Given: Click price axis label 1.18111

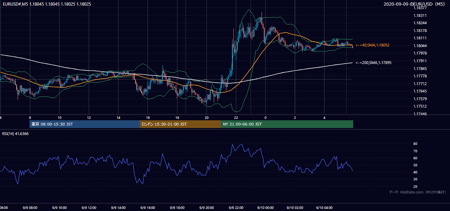Looking at the screenshot, I should tap(420, 38).
